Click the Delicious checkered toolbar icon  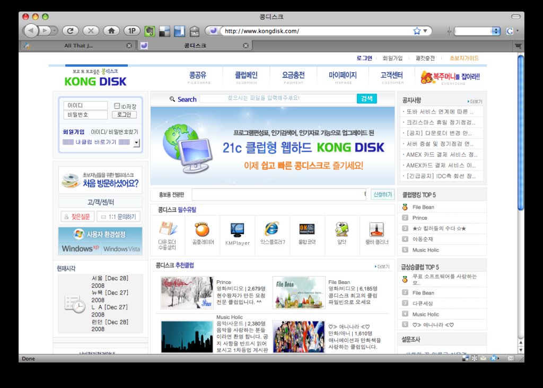coord(164,31)
